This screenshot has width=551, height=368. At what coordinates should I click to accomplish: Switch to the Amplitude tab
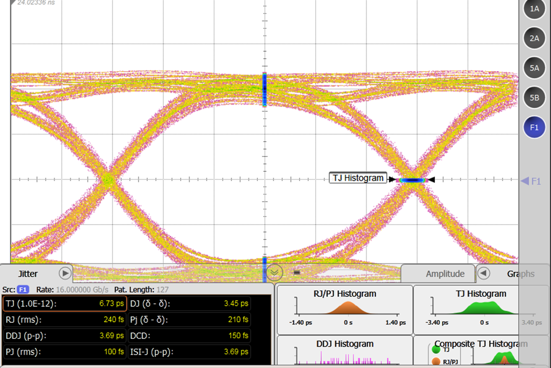tap(445, 274)
